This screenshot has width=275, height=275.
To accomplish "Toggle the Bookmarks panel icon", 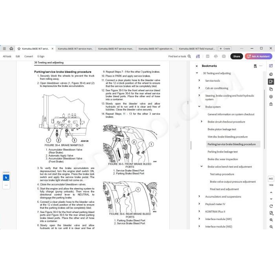I will (271, 82).
